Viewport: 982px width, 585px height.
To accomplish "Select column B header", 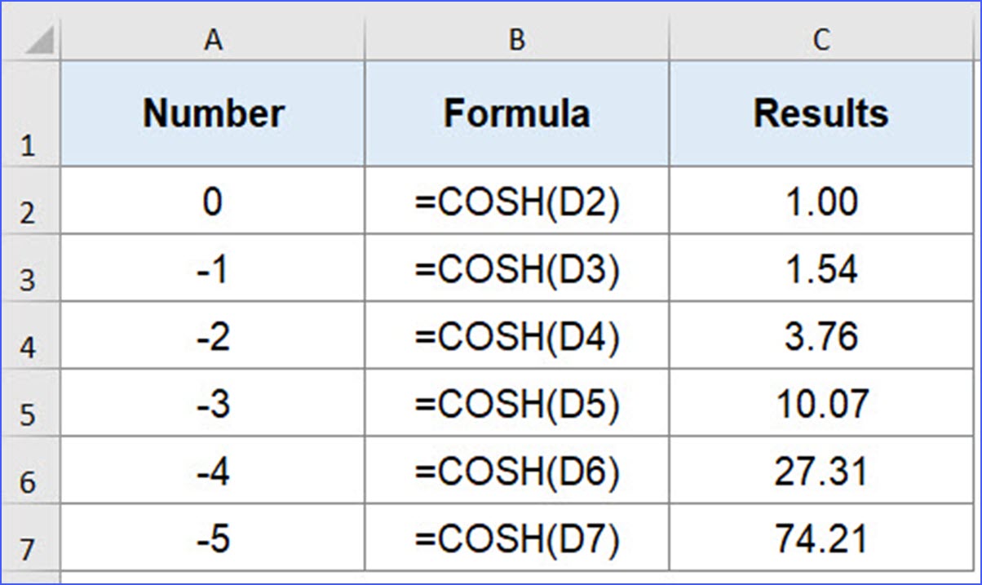I will (x=517, y=36).
